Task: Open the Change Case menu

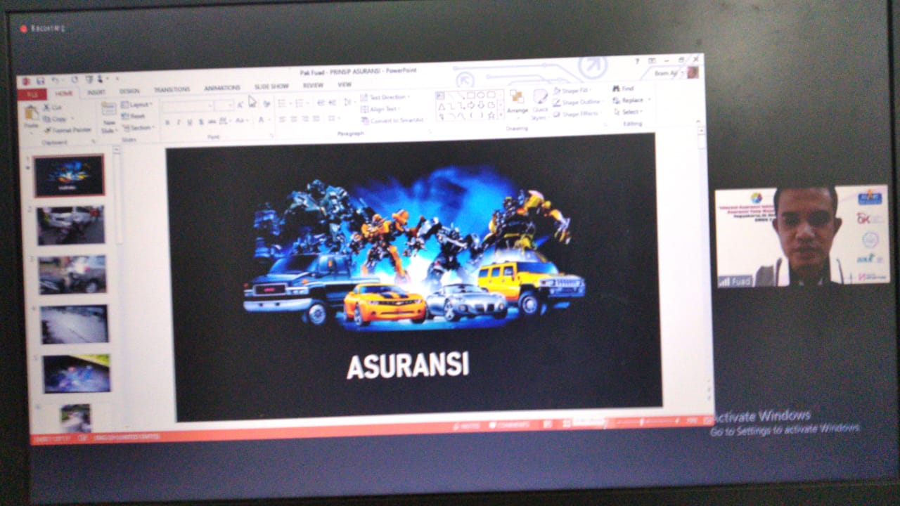Action: pyautogui.click(x=241, y=121)
